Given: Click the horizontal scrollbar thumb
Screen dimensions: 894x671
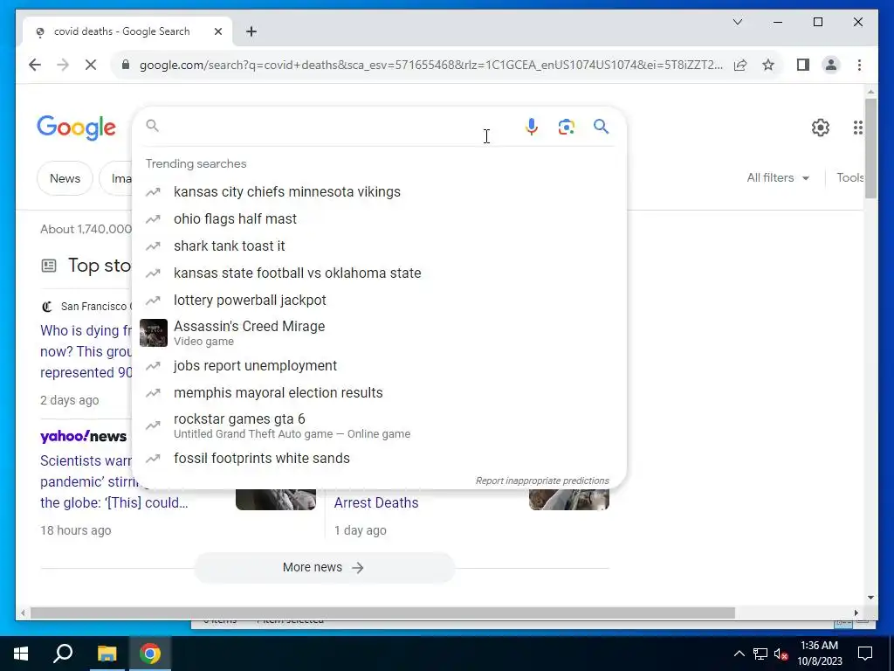Looking at the screenshot, I should 382,612.
